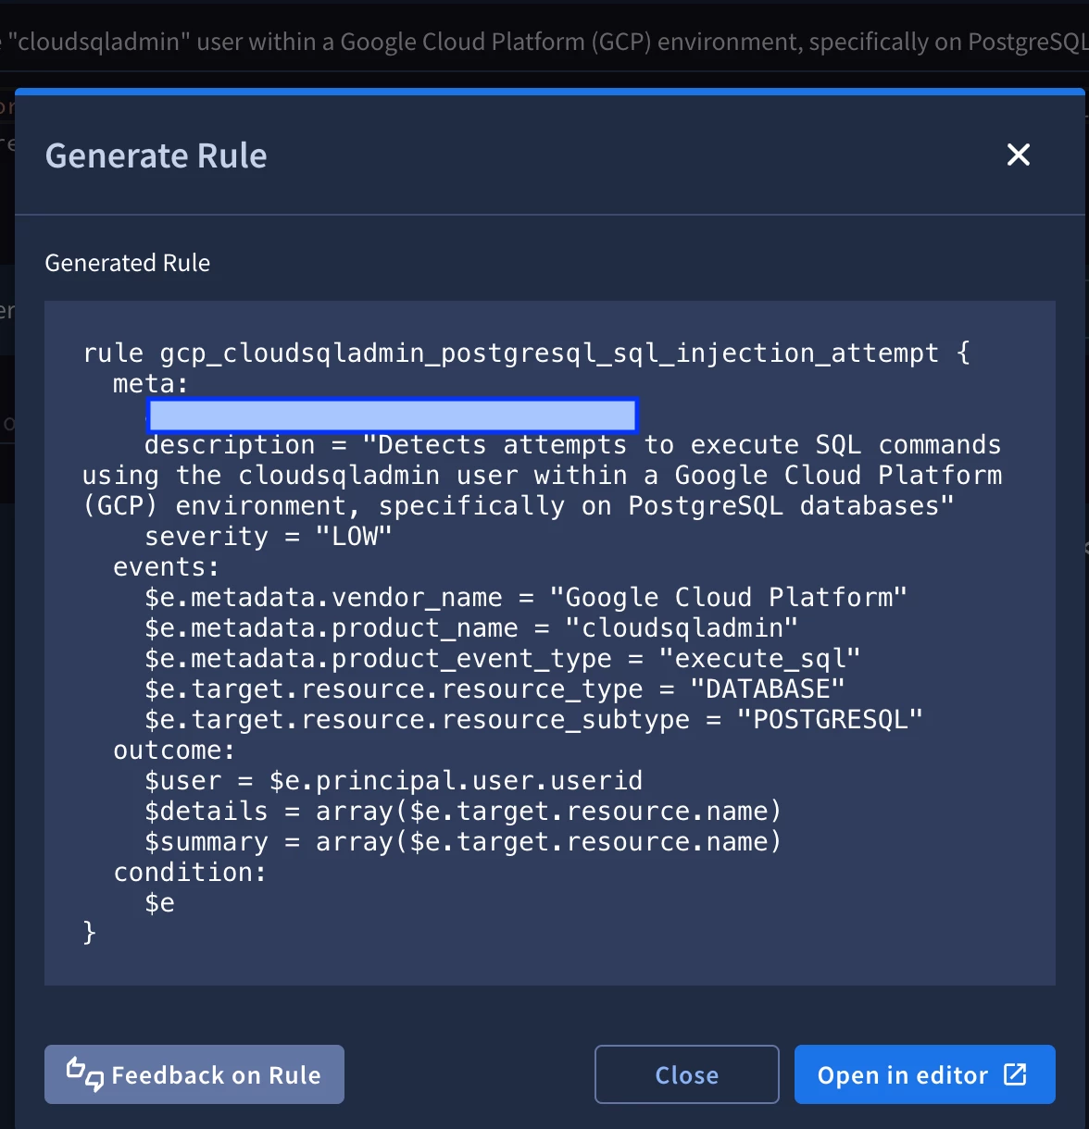The height and width of the screenshot is (1129, 1089).
Task: Click the external-link icon on Open in editor
Action: point(1016,1073)
